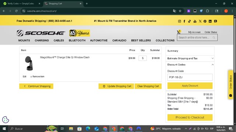The width and height of the screenshot is (236, 132).
Task: Open cookie preferences icon
Action: tap(6, 120)
